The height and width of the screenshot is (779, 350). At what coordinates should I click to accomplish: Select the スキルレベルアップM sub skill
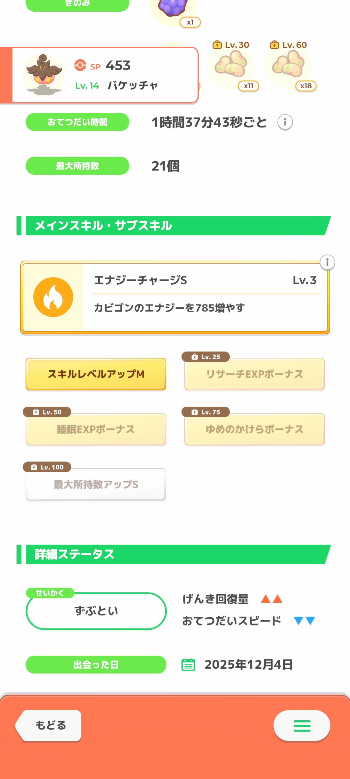(96, 374)
